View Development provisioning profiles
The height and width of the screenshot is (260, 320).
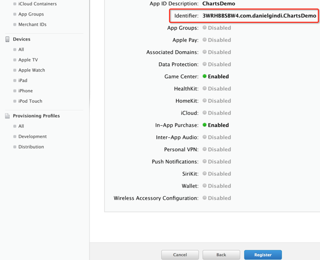33,137
